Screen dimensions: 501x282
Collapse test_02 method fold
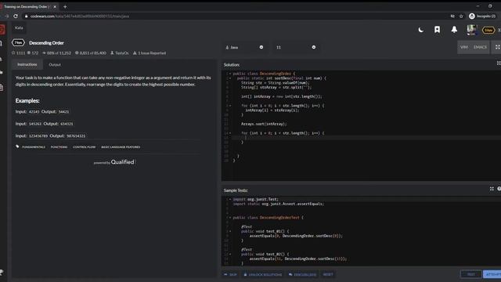point(230,254)
